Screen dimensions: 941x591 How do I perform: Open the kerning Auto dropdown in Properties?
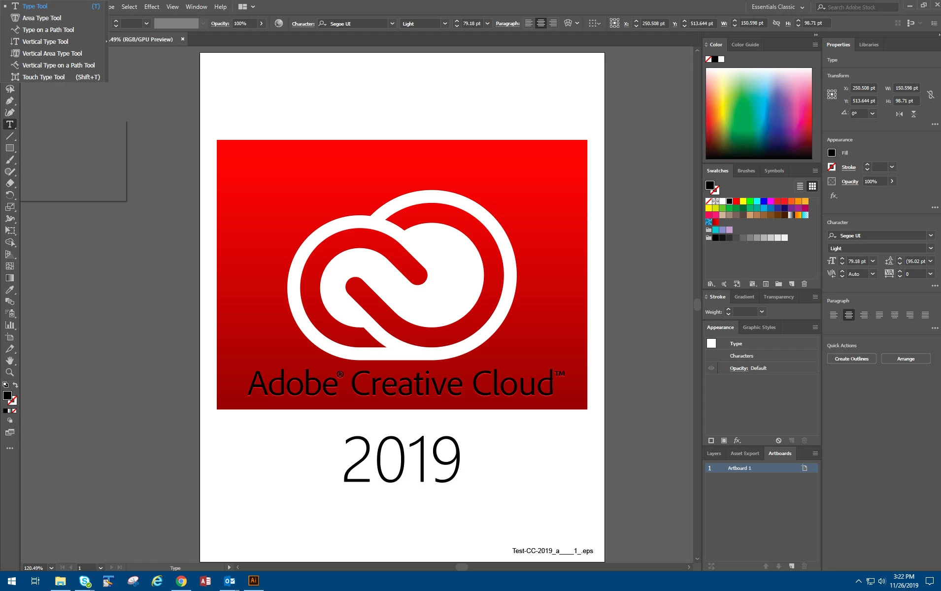[x=873, y=274]
